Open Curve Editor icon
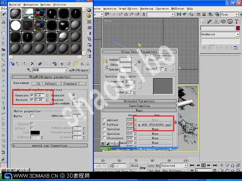The height and width of the screenshot is (181, 242). (199, 15)
